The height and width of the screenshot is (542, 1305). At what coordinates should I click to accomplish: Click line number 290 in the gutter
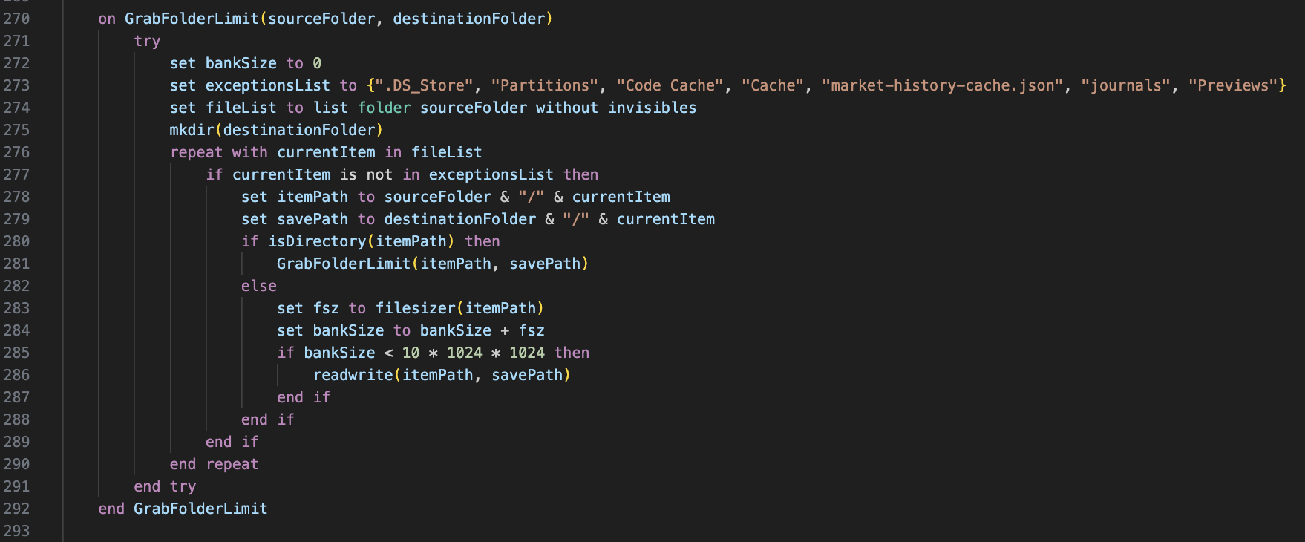pos(16,464)
